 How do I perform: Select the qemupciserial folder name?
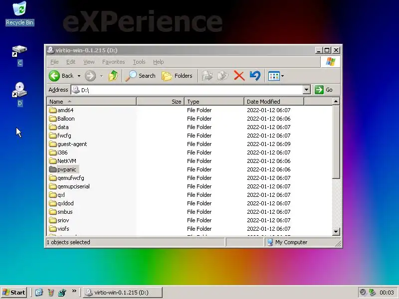(73, 186)
